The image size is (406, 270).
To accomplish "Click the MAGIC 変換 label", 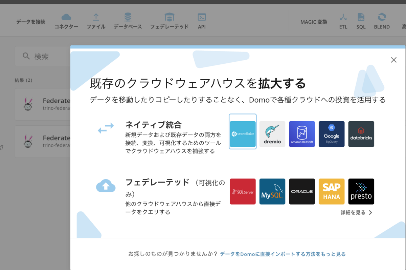I will [x=314, y=22].
